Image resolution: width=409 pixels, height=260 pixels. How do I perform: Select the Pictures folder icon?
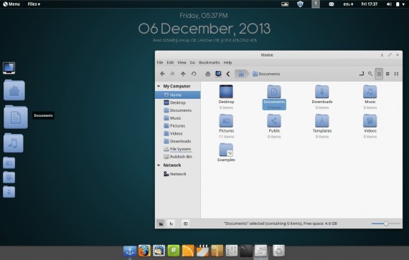(226, 121)
